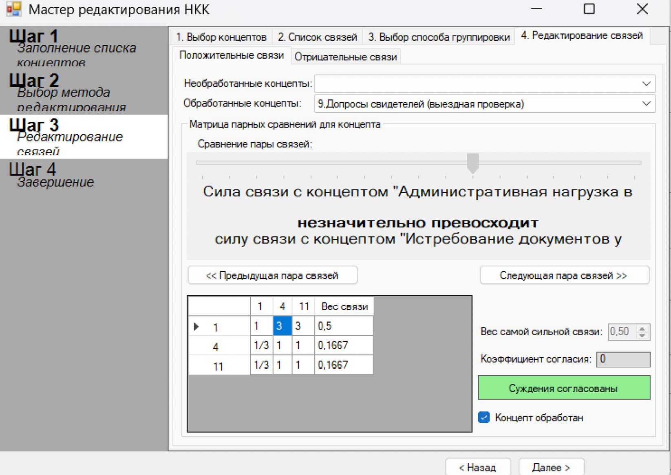Expand the 'Необработанные концепты' dropdown
This screenshot has height=475, width=671.
coord(646,84)
